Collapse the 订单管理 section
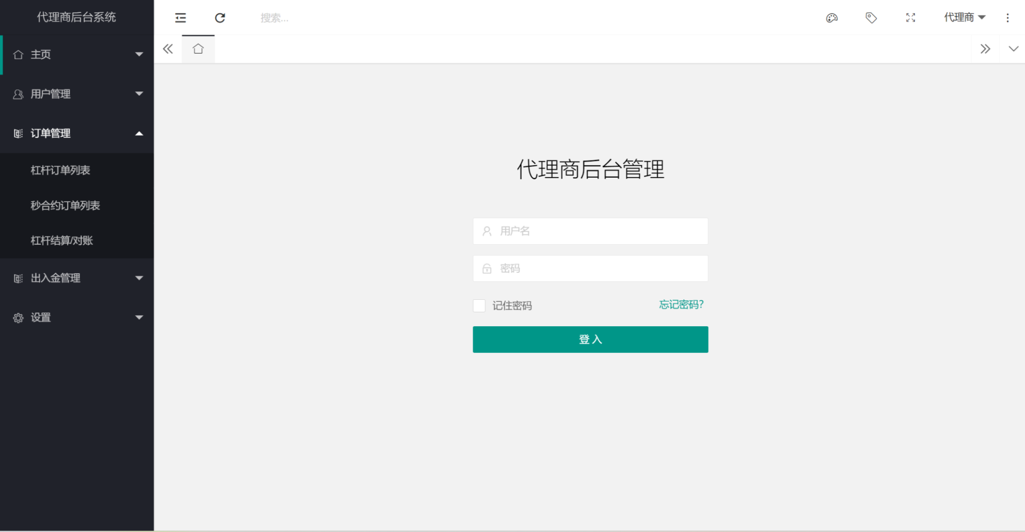The image size is (1025, 532). 77,133
